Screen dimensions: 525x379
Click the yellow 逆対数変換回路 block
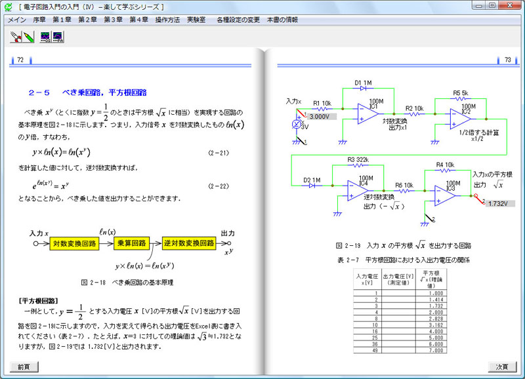tap(189, 243)
